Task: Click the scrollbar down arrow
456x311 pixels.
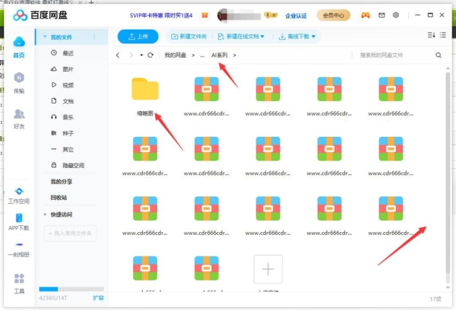Action: pyautogui.click(x=448, y=287)
